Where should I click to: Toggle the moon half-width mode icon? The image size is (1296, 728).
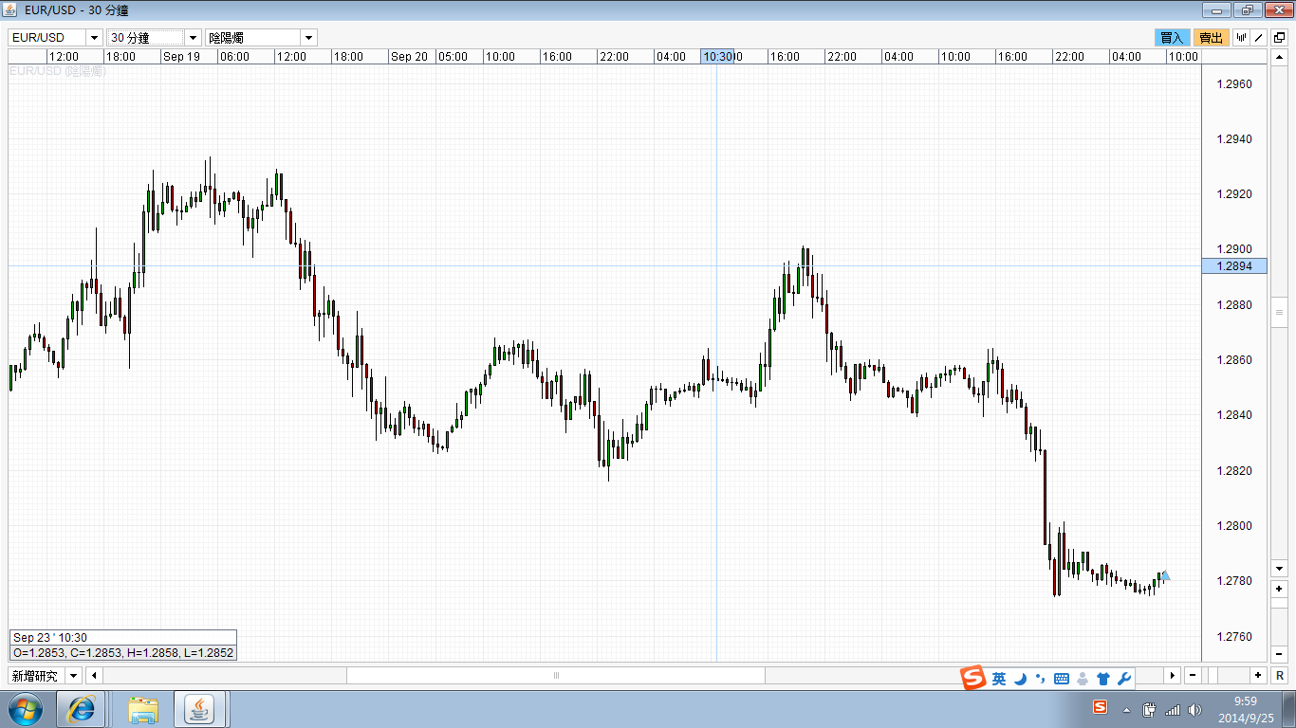click(1021, 679)
